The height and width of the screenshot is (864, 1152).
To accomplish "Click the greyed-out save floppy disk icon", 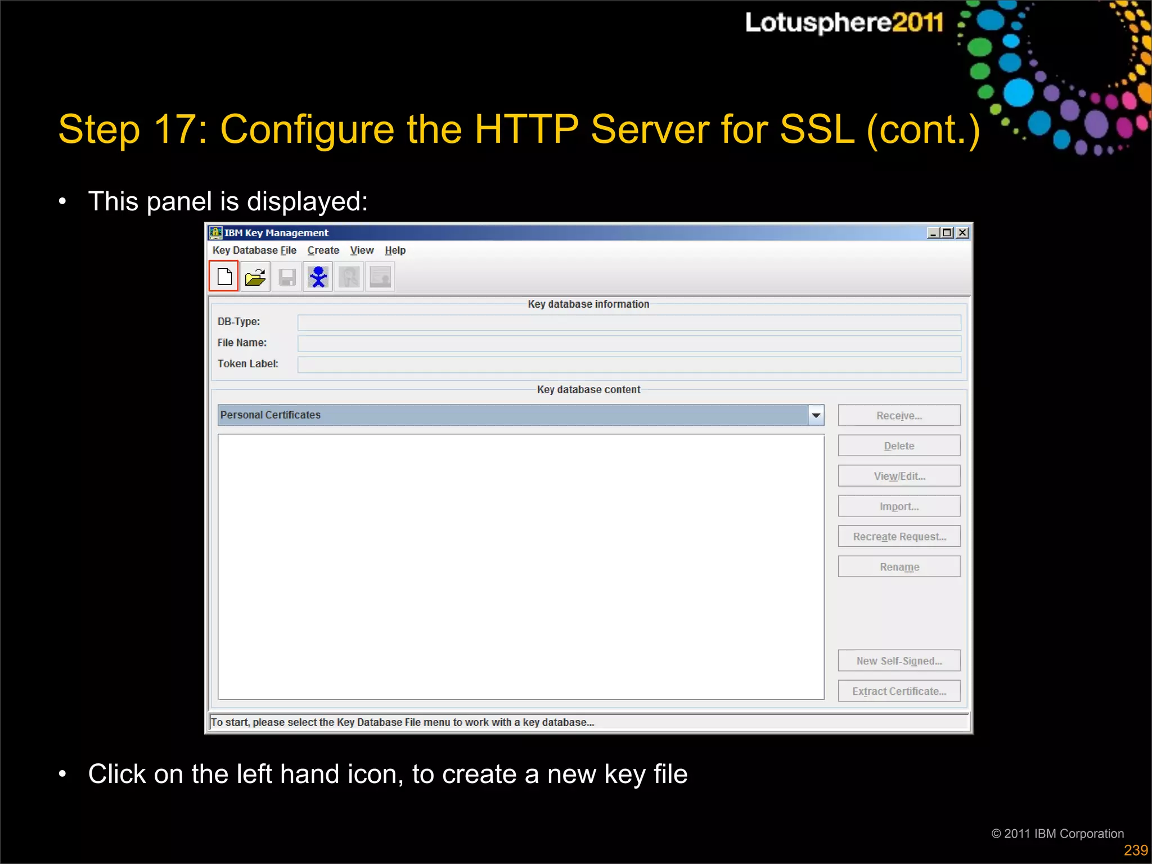I will 287,277.
